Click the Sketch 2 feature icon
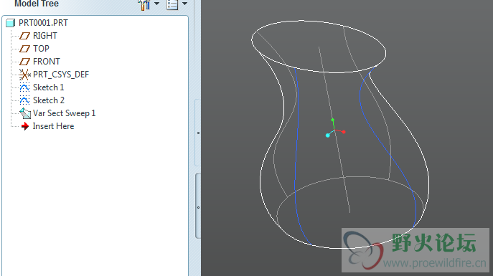Screen dimensions: 493x276 [x=24, y=100]
